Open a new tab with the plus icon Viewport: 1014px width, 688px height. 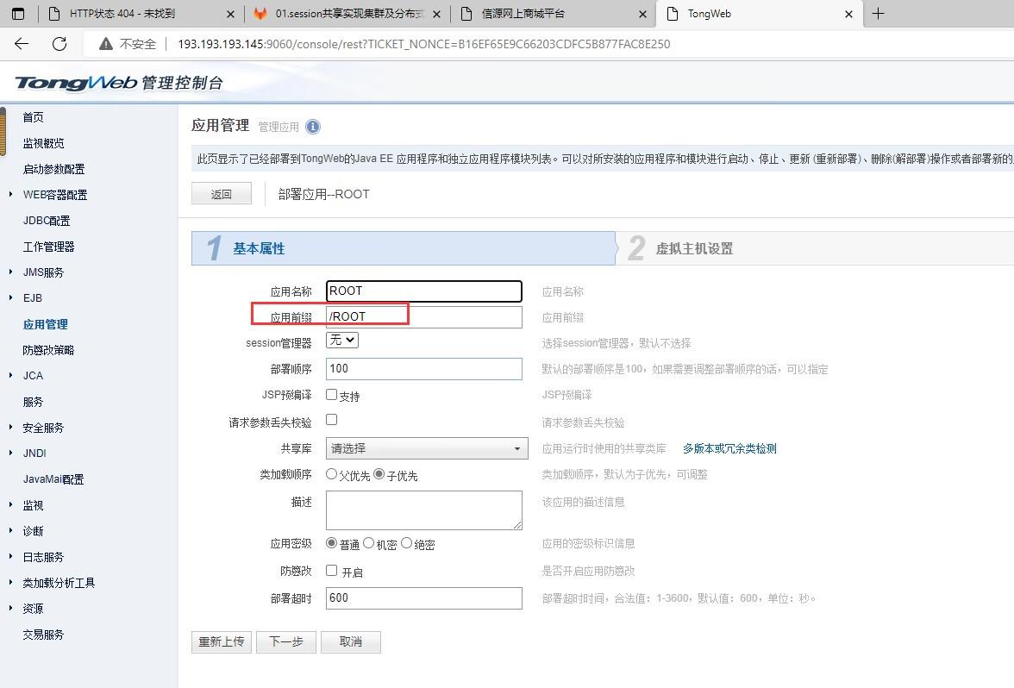pyautogui.click(x=877, y=14)
